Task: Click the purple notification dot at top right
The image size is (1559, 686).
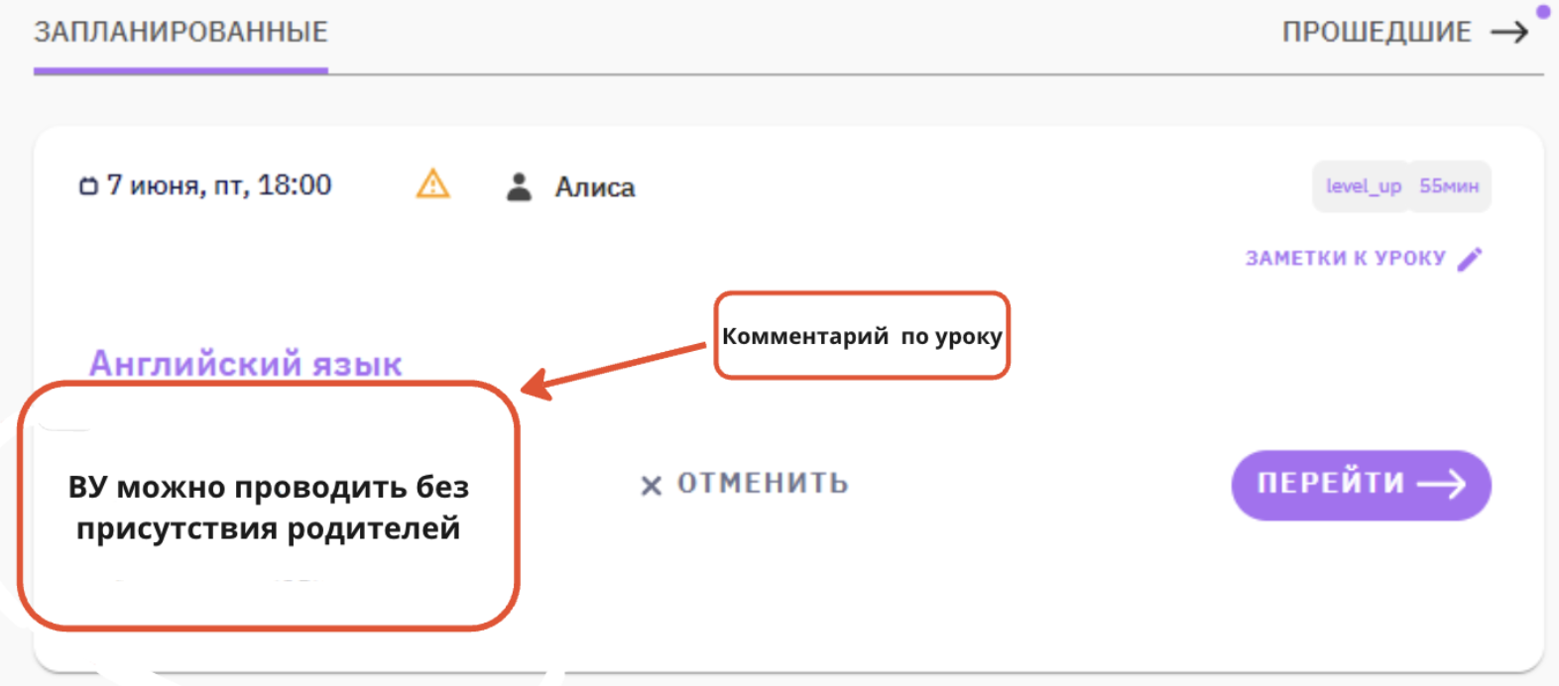Action: (x=1542, y=12)
